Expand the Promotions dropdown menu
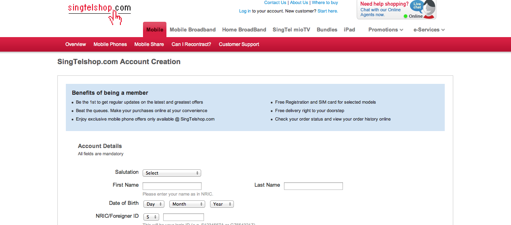 coord(386,29)
